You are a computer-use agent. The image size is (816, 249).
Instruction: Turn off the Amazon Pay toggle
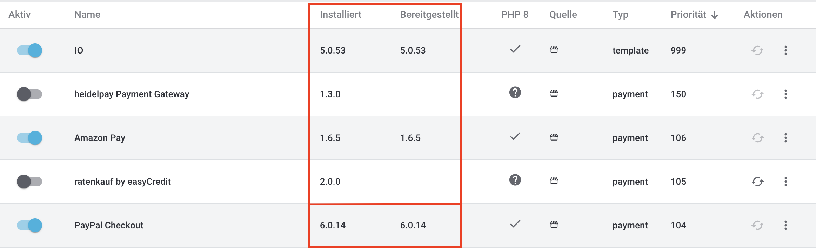pos(29,138)
